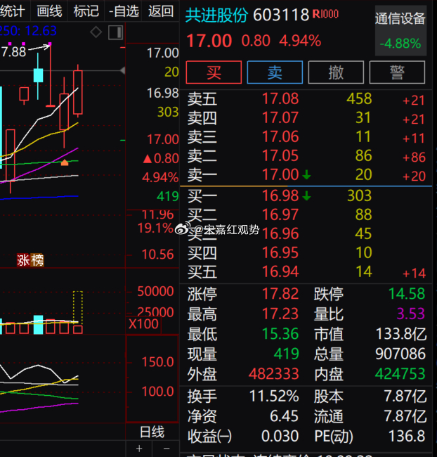Open the 通信设备 sector box
437x457 pixels.
click(x=400, y=31)
